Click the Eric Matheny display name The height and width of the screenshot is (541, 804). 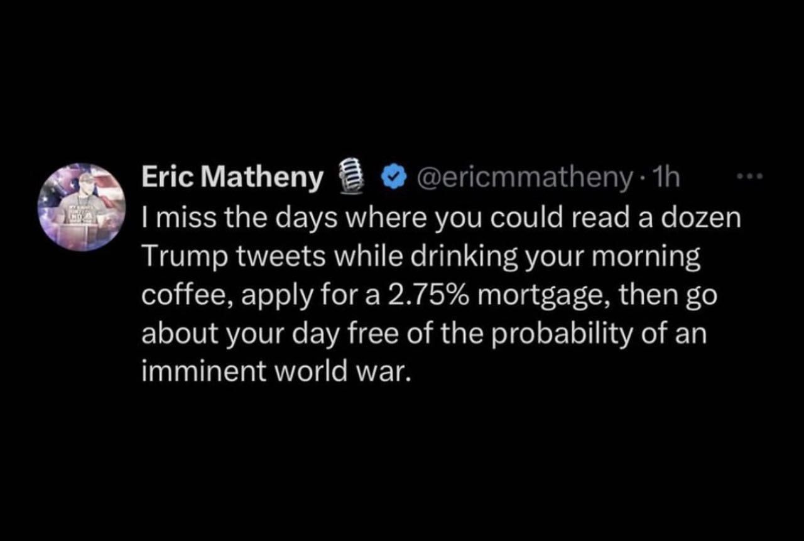(x=232, y=179)
